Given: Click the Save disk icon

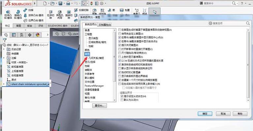Looking at the screenshot, I should 60,3.
